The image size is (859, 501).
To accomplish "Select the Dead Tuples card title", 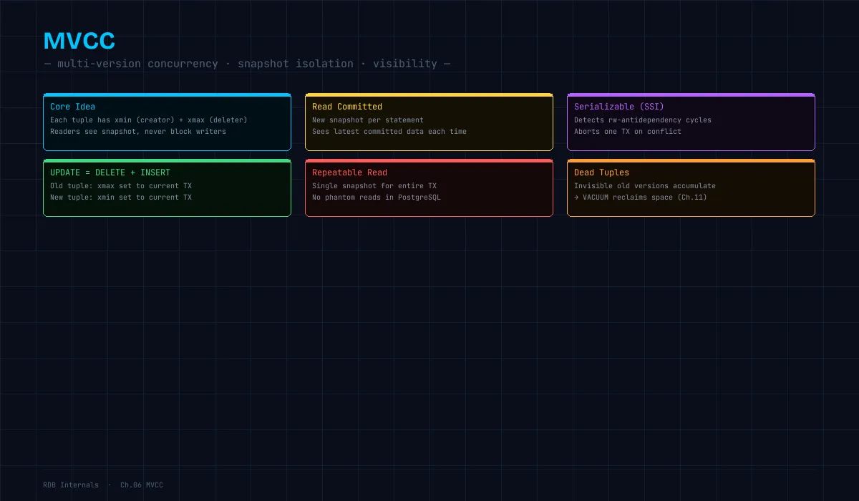I will point(601,172).
